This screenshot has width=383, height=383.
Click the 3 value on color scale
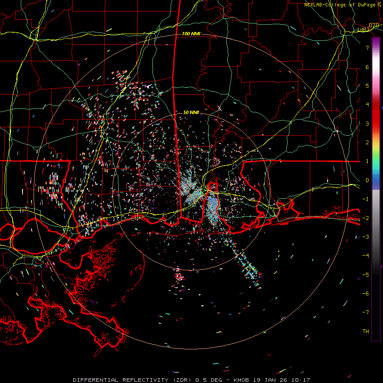point(367,123)
